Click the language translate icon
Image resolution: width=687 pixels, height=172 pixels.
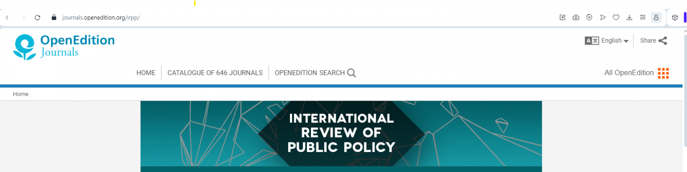coord(592,41)
